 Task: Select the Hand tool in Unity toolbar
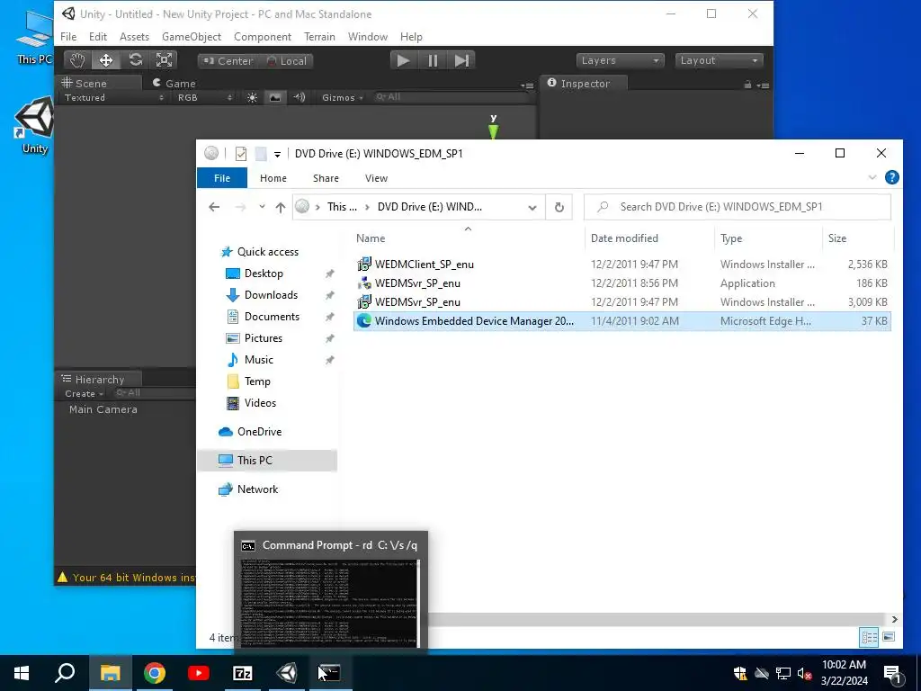pos(77,60)
